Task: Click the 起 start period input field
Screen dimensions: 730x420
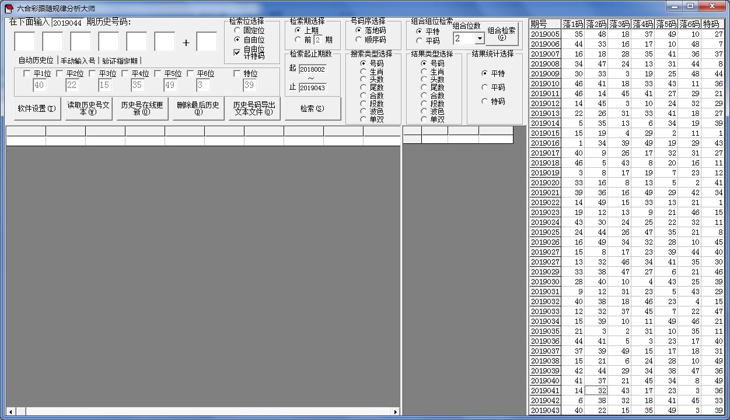Action: point(312,69)
